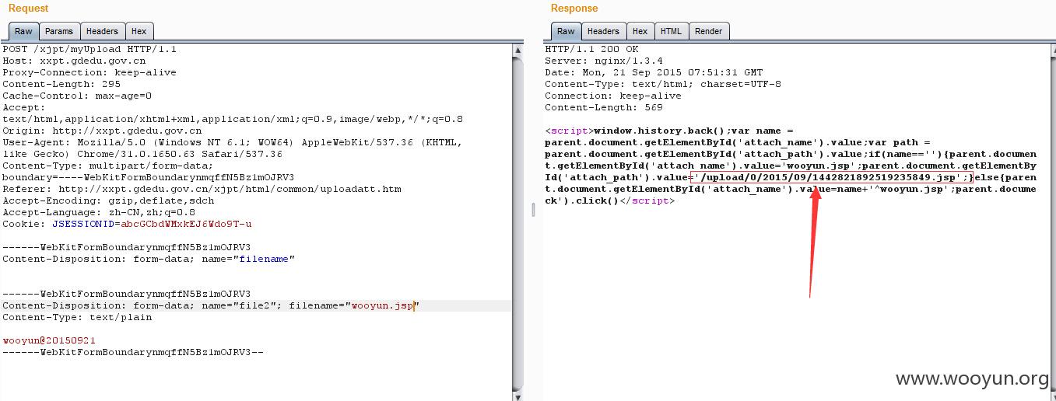Click the HTTP/1.1 200 OK status line
The height and width of the screenshot is (401, 1056).
pyautogui.click(x=591, y=49)
